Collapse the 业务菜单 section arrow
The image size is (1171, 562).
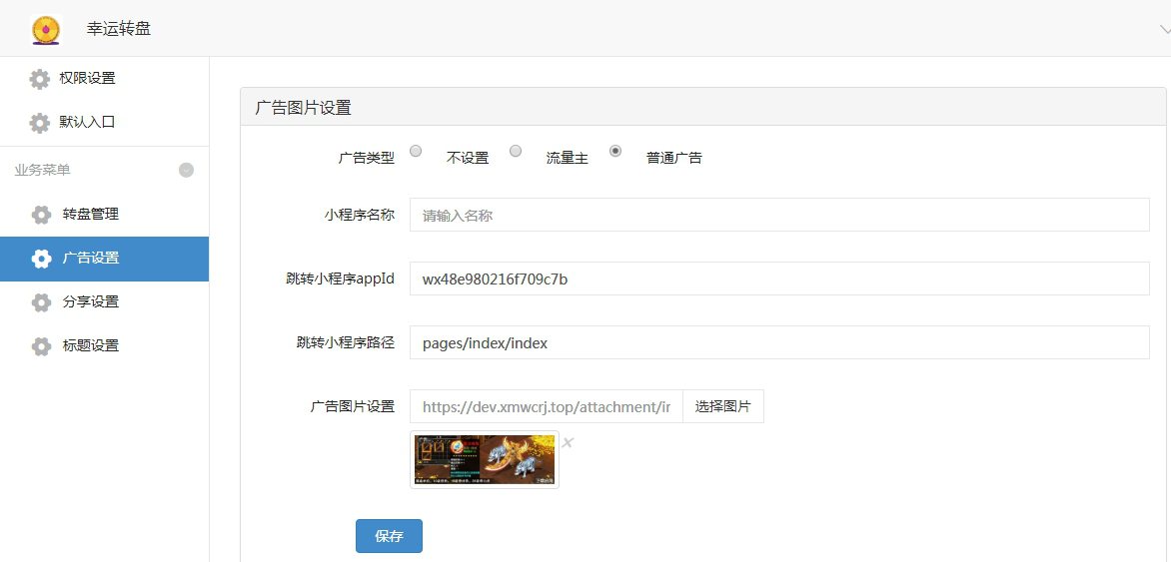187,170
